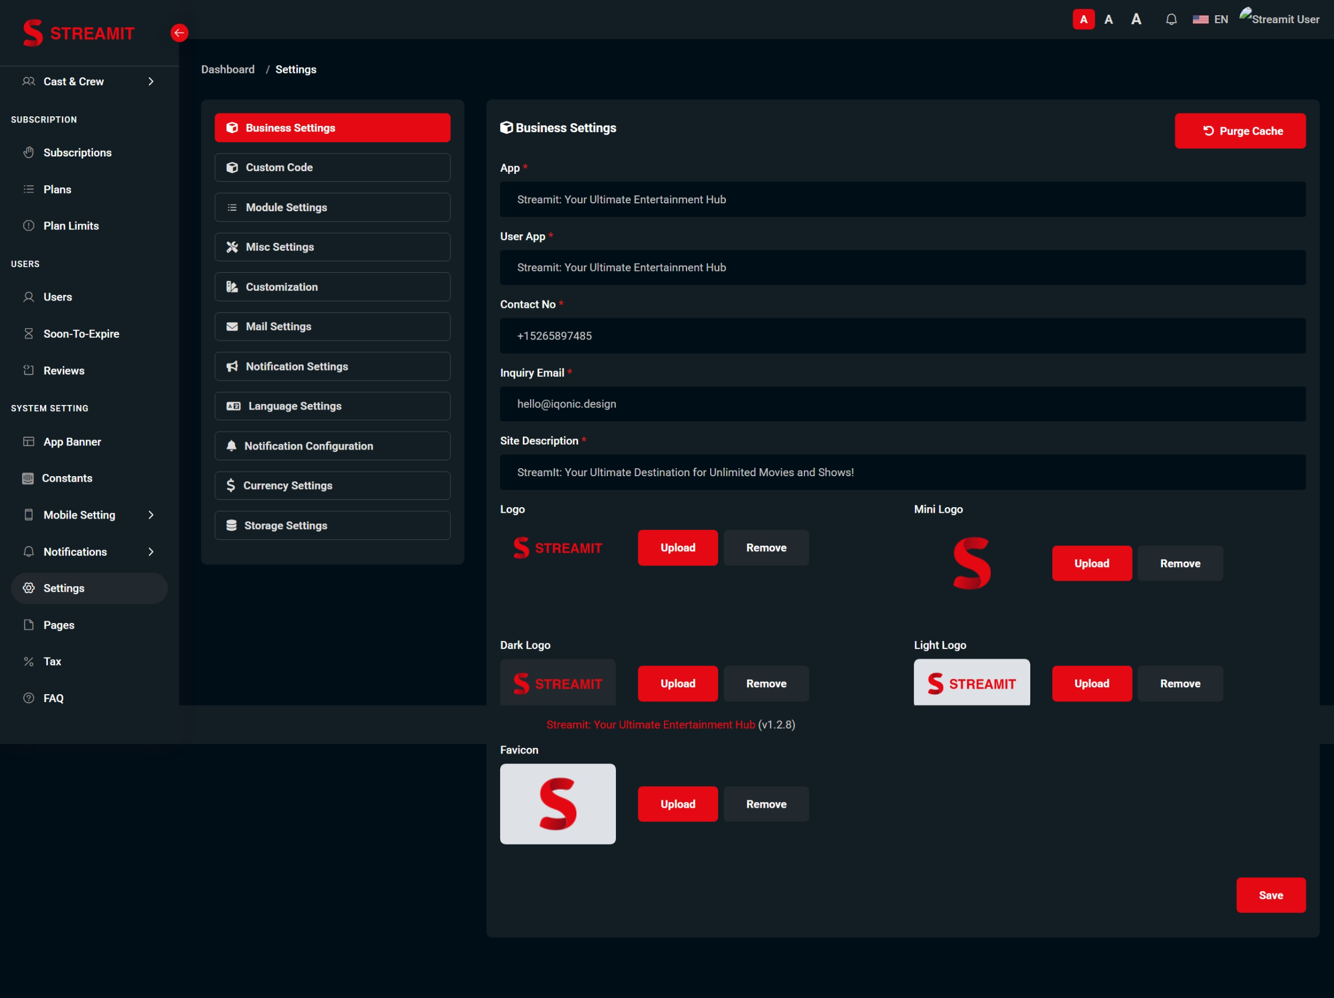Click the Soon-To-Expire hourglass icon

coord(28,334)
